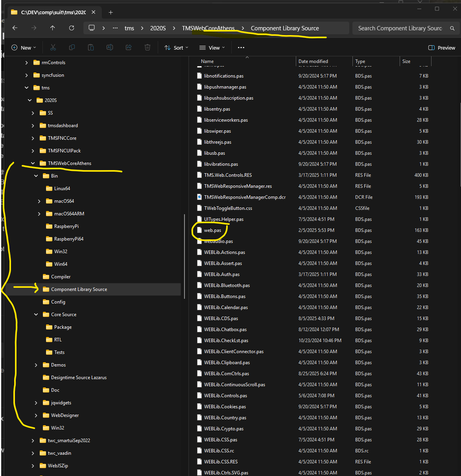Click the Cut scissors icon in toolbar
This screenshot has height=476, width=461.
pyautogui.click(x=53, y=48)
